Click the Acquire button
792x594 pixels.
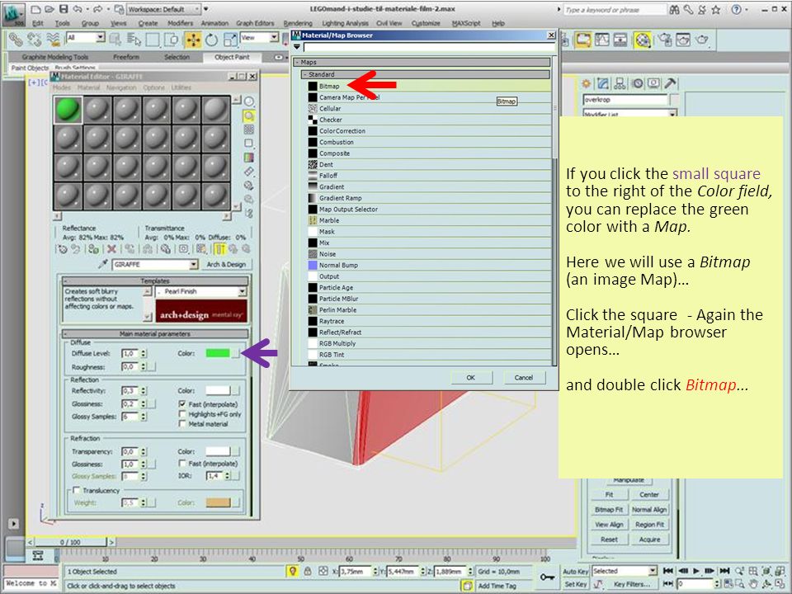point(649,540)
